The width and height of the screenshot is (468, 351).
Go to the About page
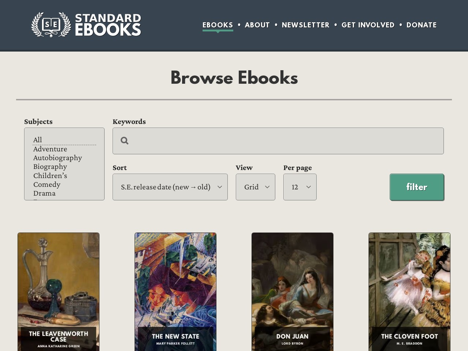[257, 25]
